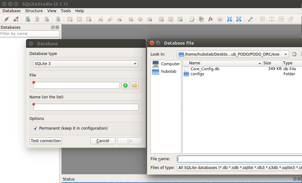Float the Databases panel with its detach icon

click(x=53, y=27)
